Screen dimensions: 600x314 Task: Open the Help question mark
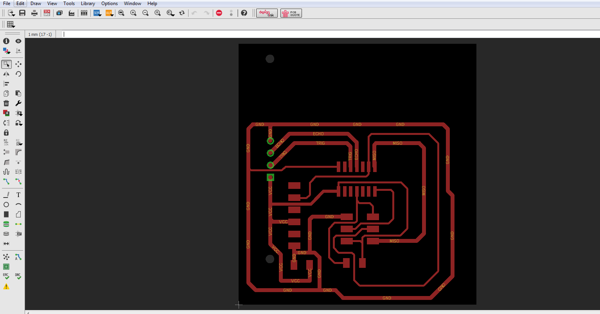[x=244, y=13]
